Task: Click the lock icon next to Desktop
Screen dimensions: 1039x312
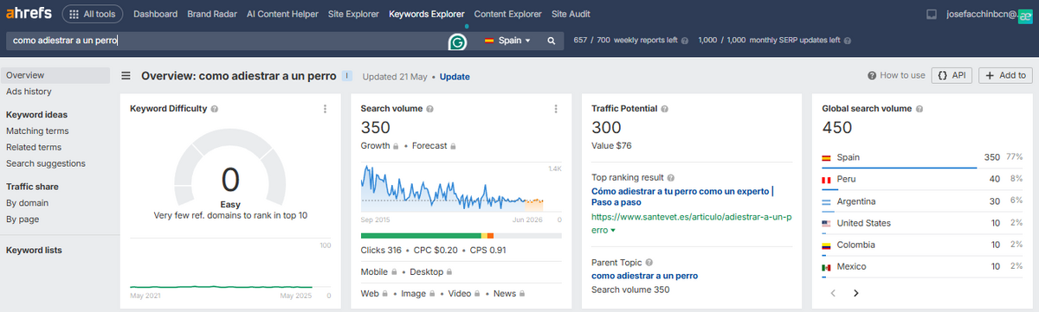Action: (x=449, y=271)
